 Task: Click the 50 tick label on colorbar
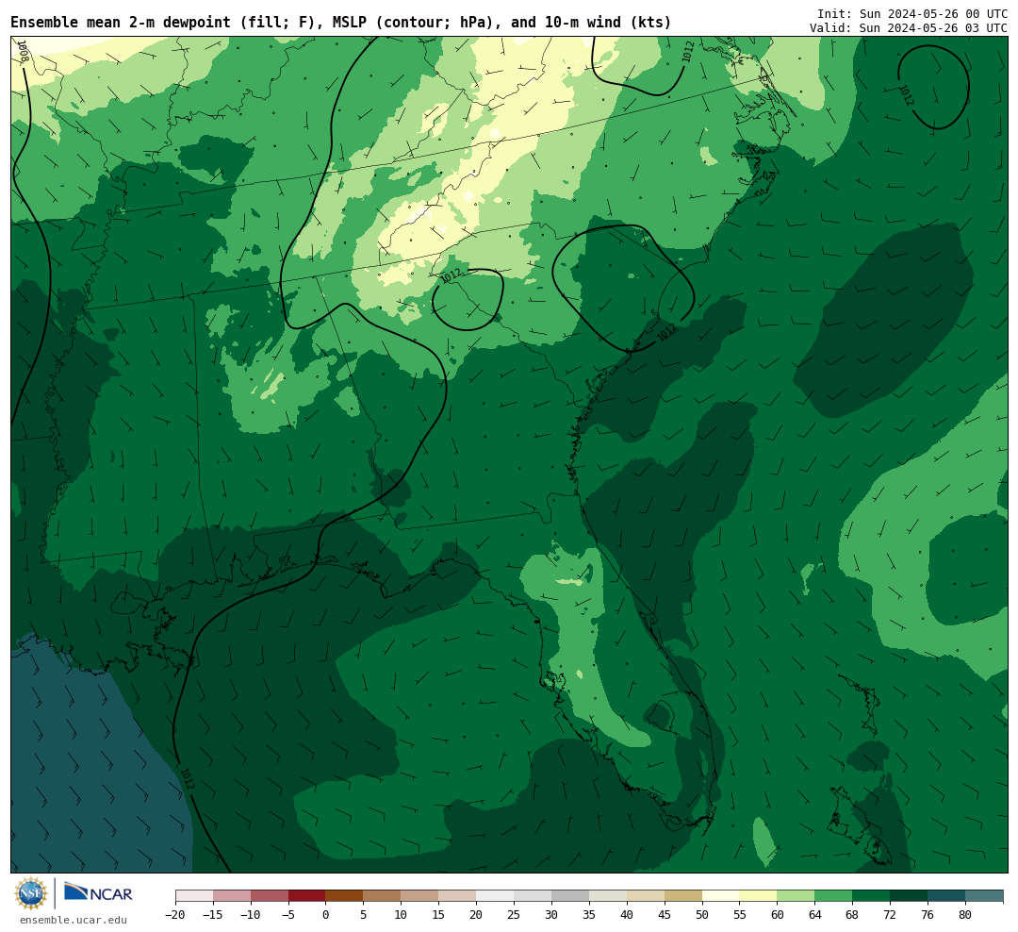click(702, 915)
